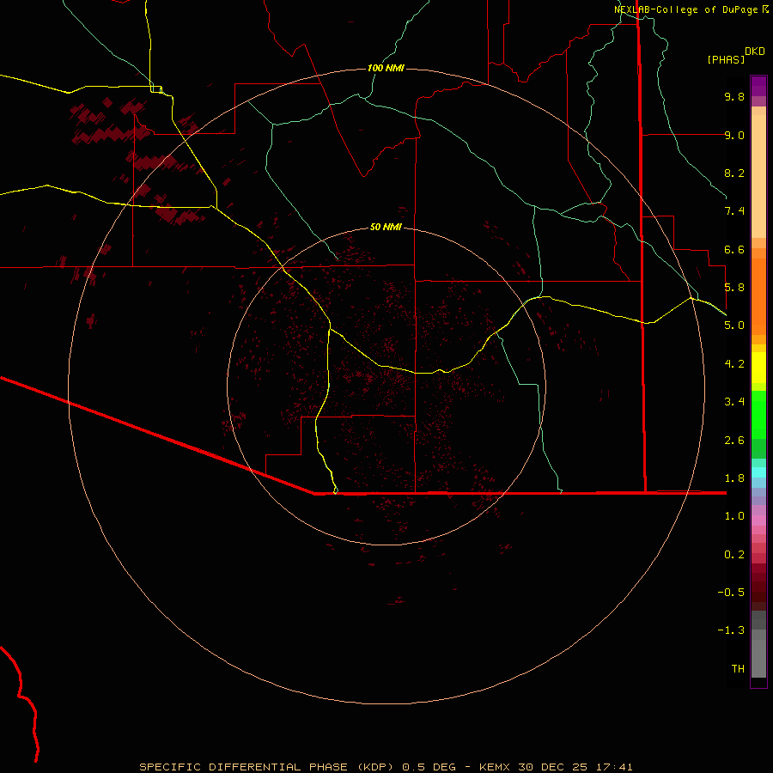Image resolution: width=773 pixels, height=773 pixels.
Task: Click the 5.0 legend value
Action: tap(734, 326)
